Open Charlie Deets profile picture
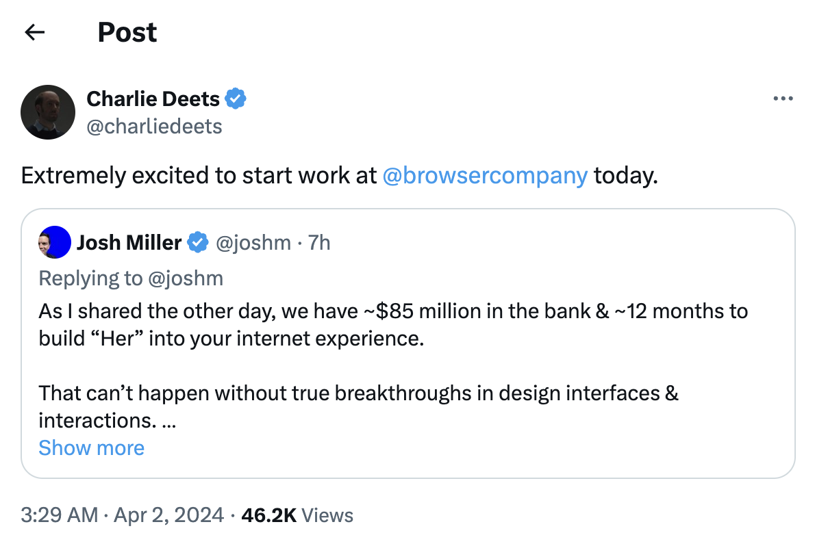 [x=48, y=112]
